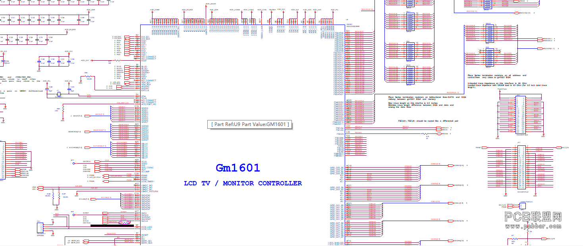Click the FSDATA0 pin name
583x246 pixels.
pos(339,33)
